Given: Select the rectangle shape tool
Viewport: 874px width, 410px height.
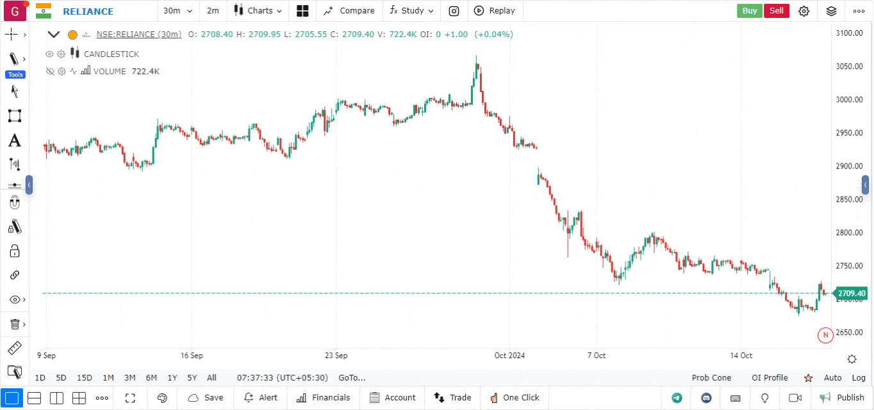Looking at the screenshot, I should [x=14, y=116].
